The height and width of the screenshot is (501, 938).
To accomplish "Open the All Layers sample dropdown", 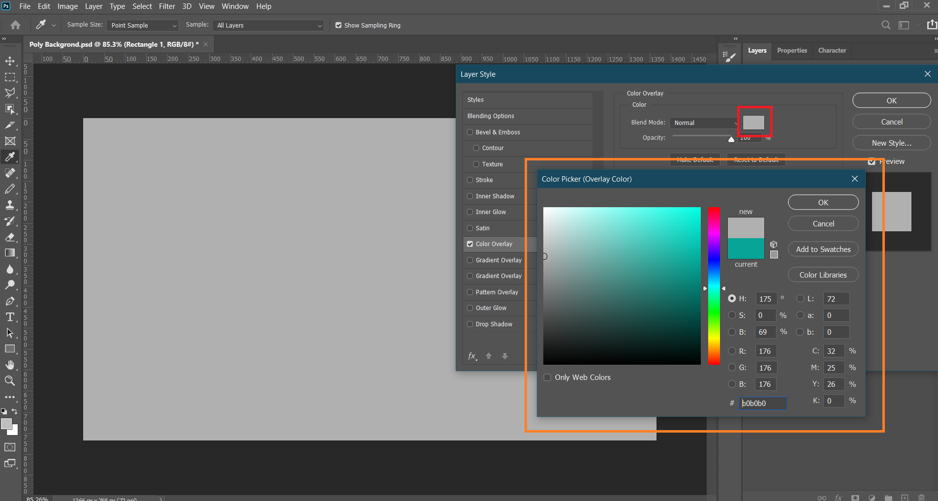I will 269,26.
